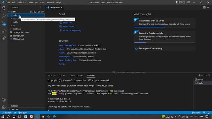This screenshot has width=212, height=119.
Task: Switch to the OUTPUT panel tab
Action: (63, 75)
